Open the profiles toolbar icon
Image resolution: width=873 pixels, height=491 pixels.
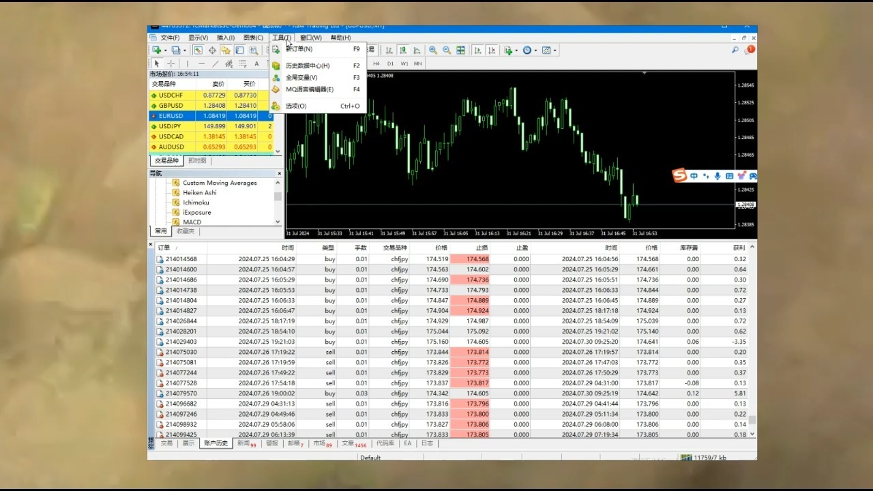[x=175, y=50]
